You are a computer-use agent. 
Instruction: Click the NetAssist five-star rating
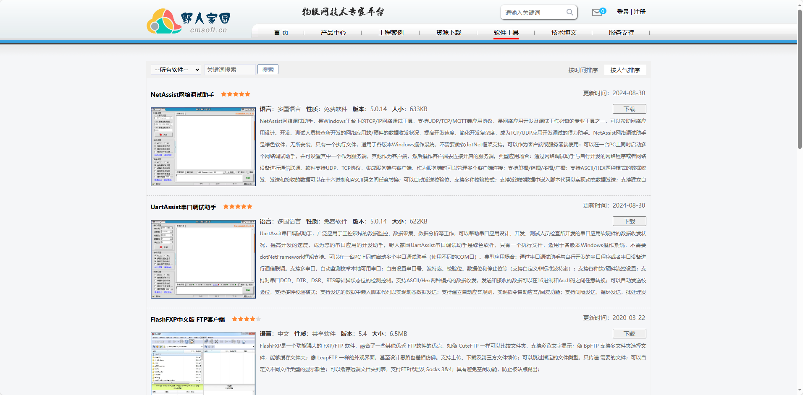236,94
